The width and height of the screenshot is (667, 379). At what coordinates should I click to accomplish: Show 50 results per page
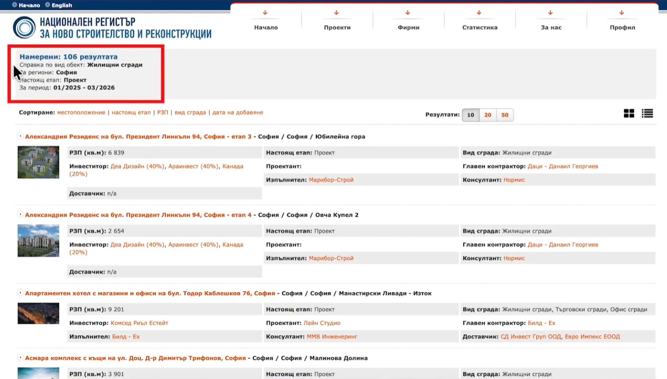pyautogui.click(x=505, y=115)
